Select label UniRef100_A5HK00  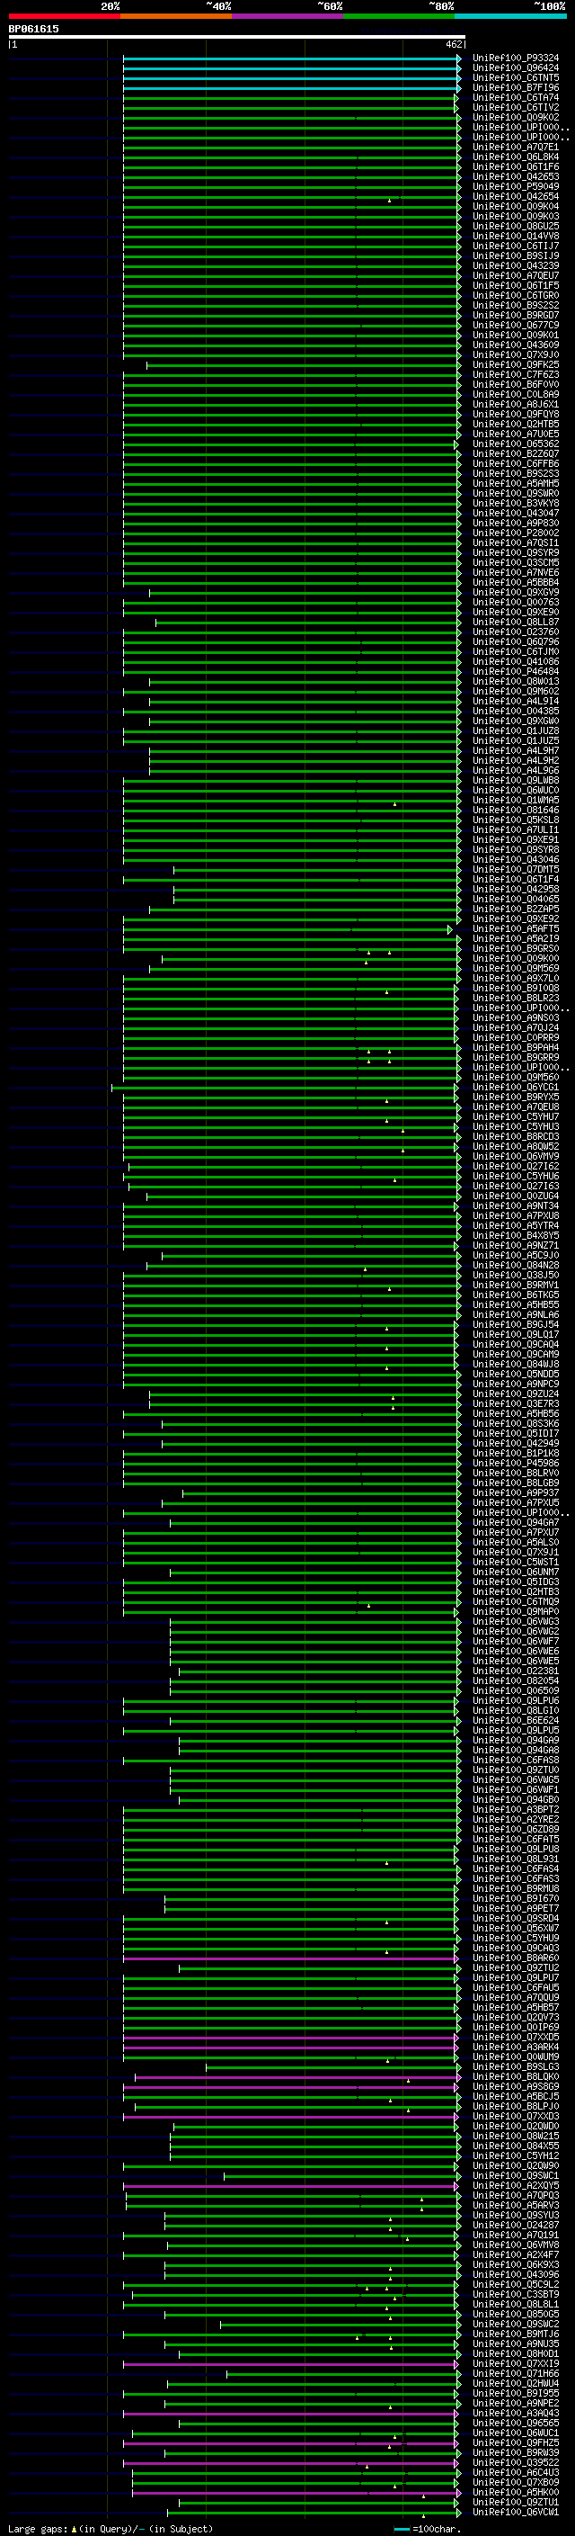pyautogui.click(x=516, y=2492)
